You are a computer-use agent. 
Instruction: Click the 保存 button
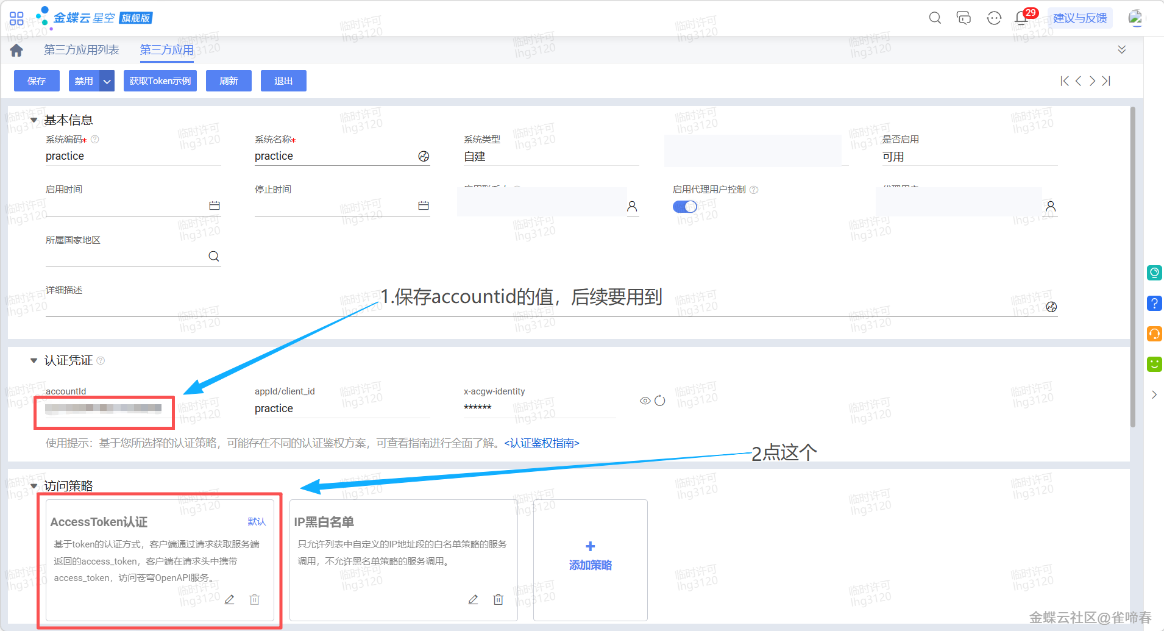[37, 80]
